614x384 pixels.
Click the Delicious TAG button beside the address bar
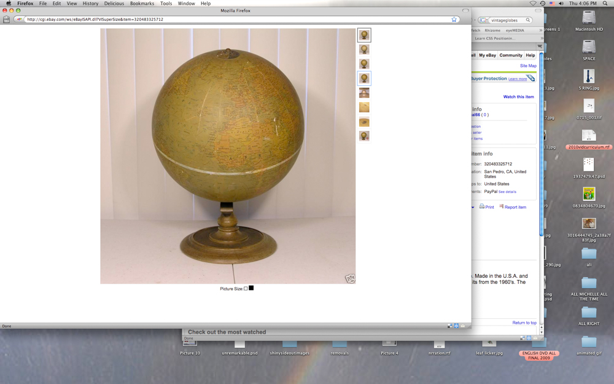click(6, 19)
